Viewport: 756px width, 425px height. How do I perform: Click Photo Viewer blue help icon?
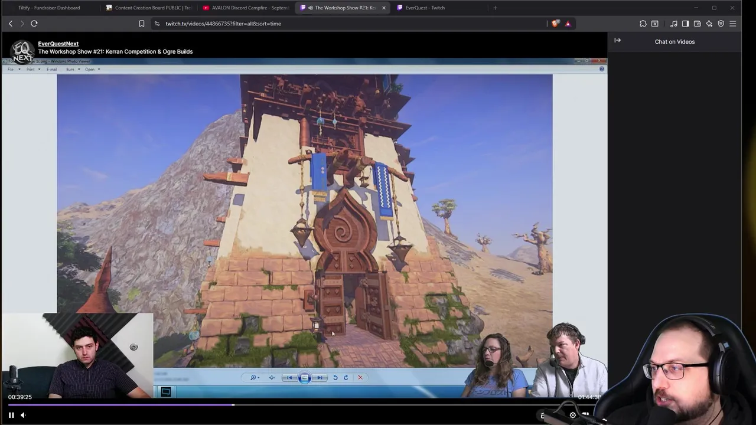tap(602, 69)
